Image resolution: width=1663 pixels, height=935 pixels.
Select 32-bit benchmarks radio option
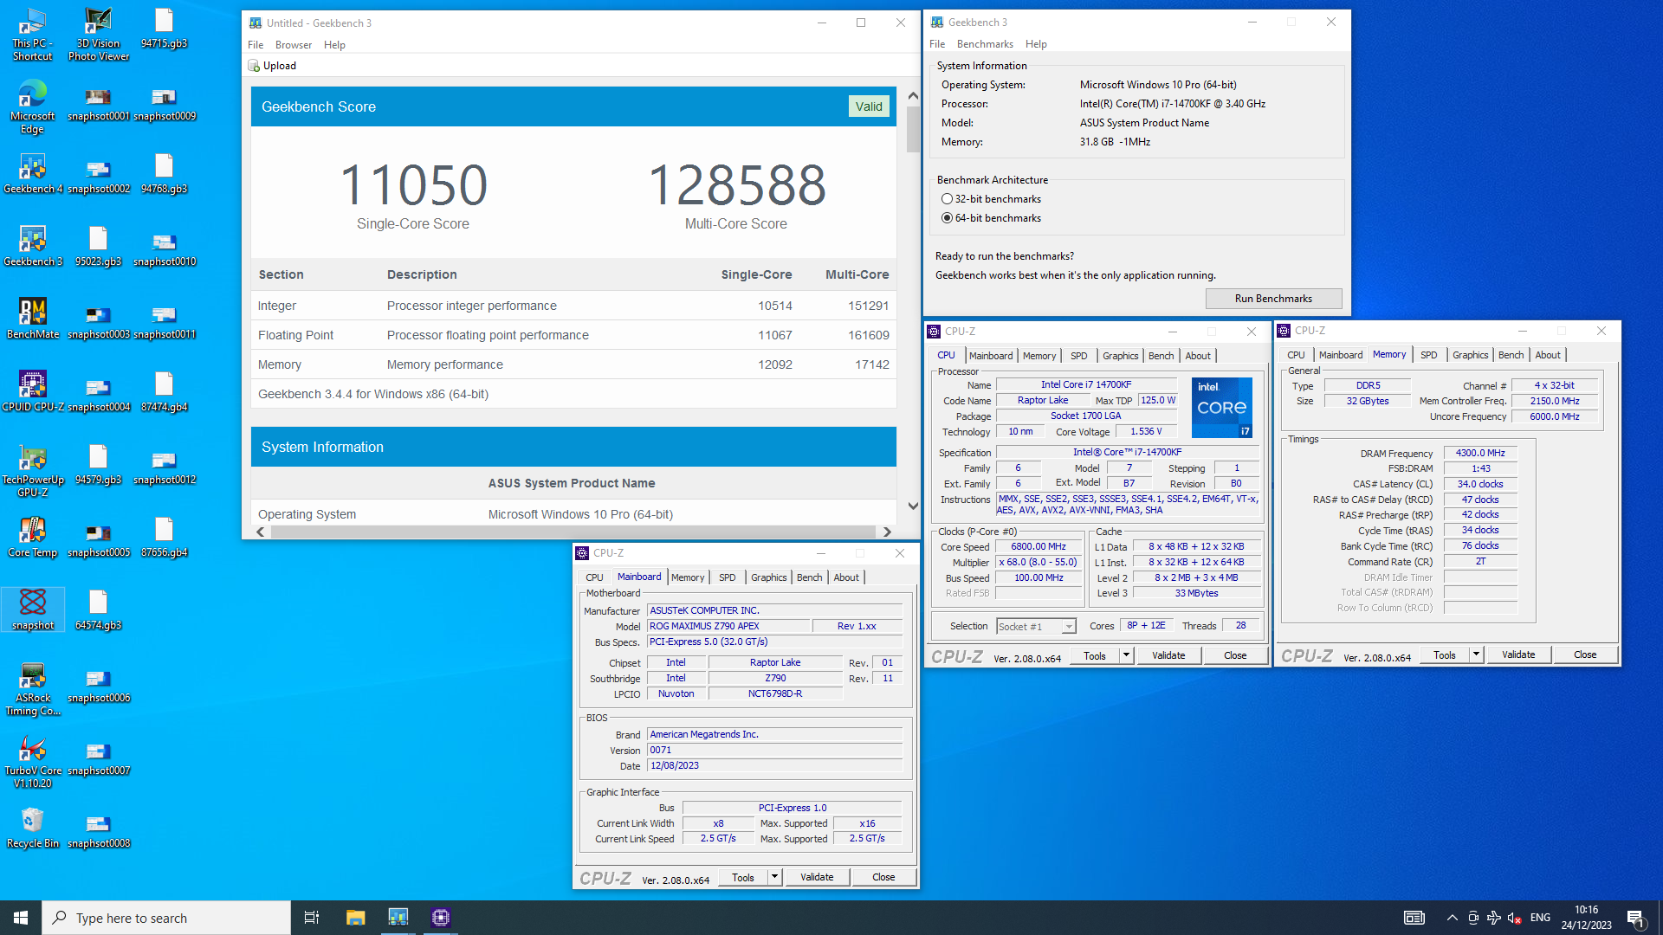[x=947, y=199]
